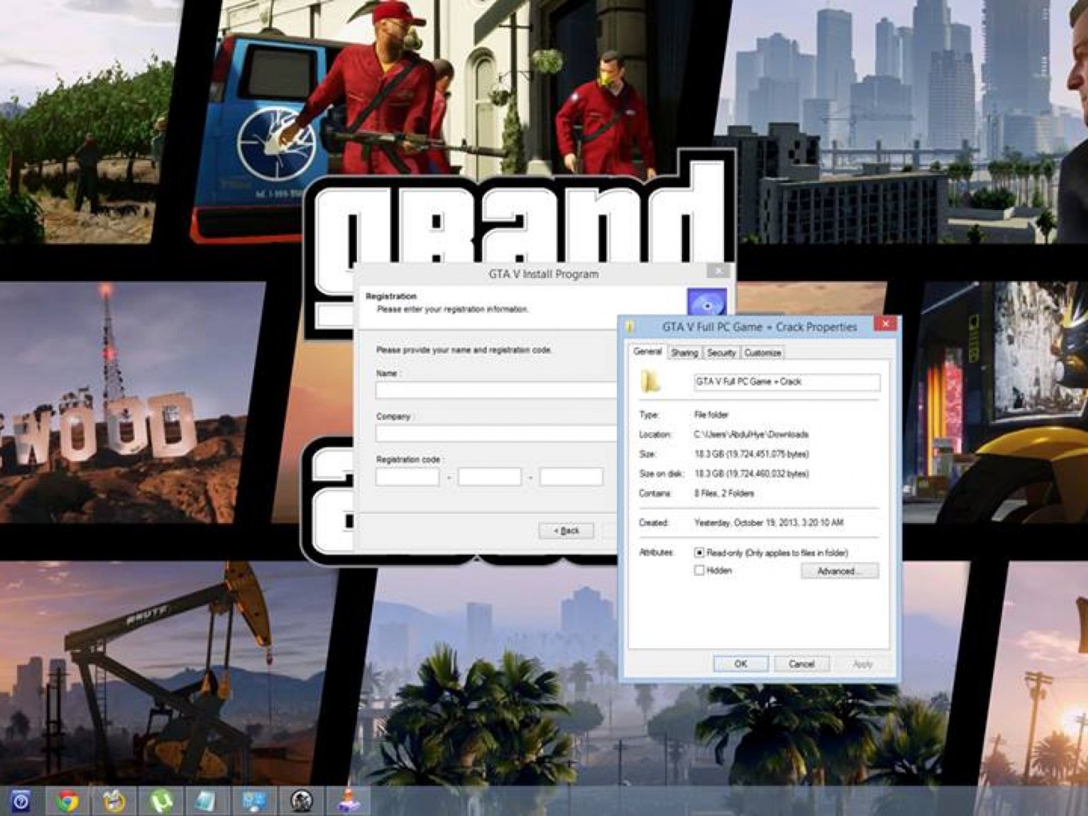Switch to the General tab
The height and width of the screenshot is (816, 1088).
coord(647,352)
